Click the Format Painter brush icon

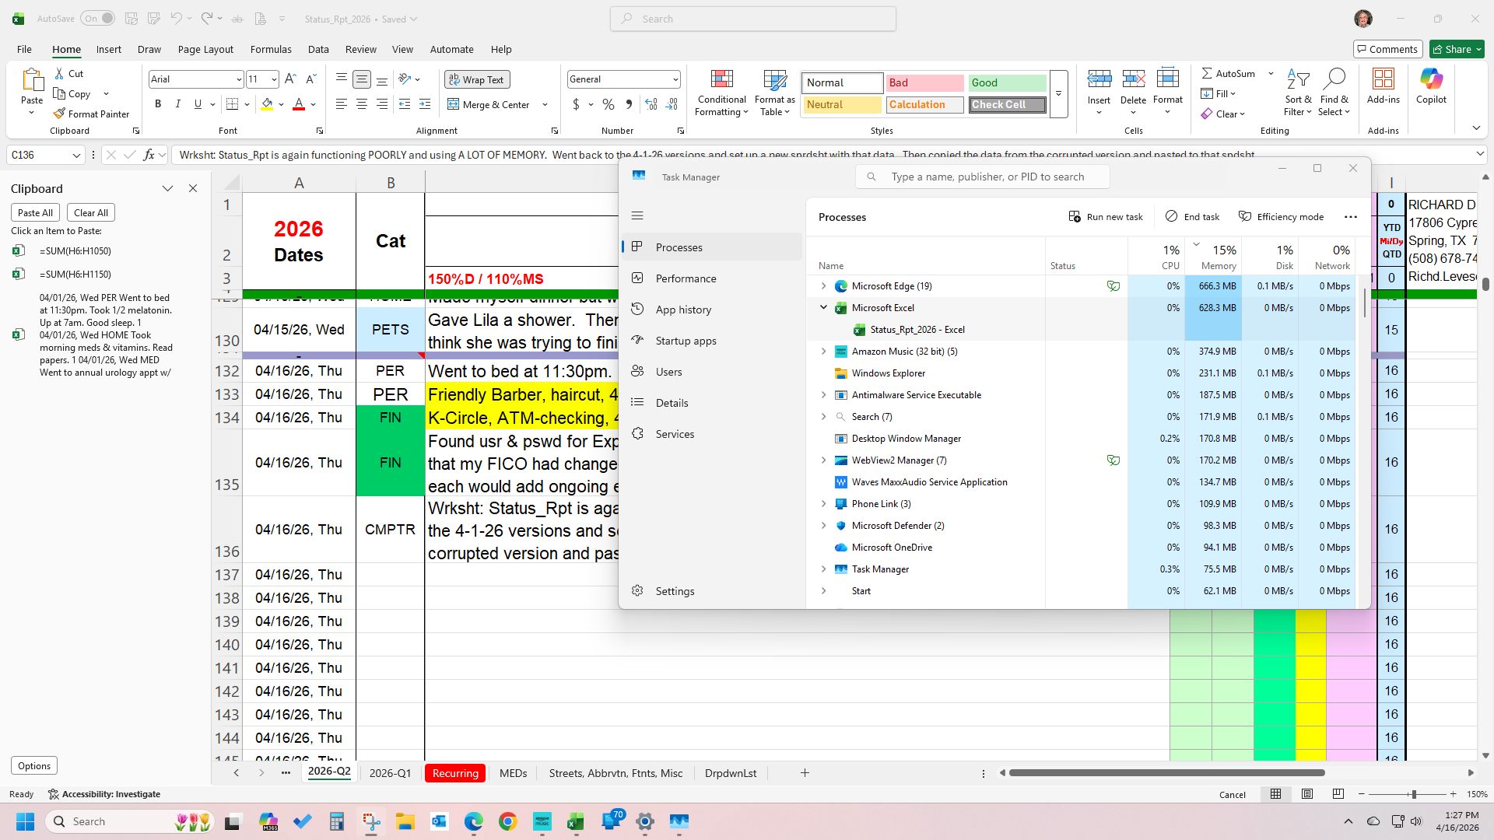(59, 114)
